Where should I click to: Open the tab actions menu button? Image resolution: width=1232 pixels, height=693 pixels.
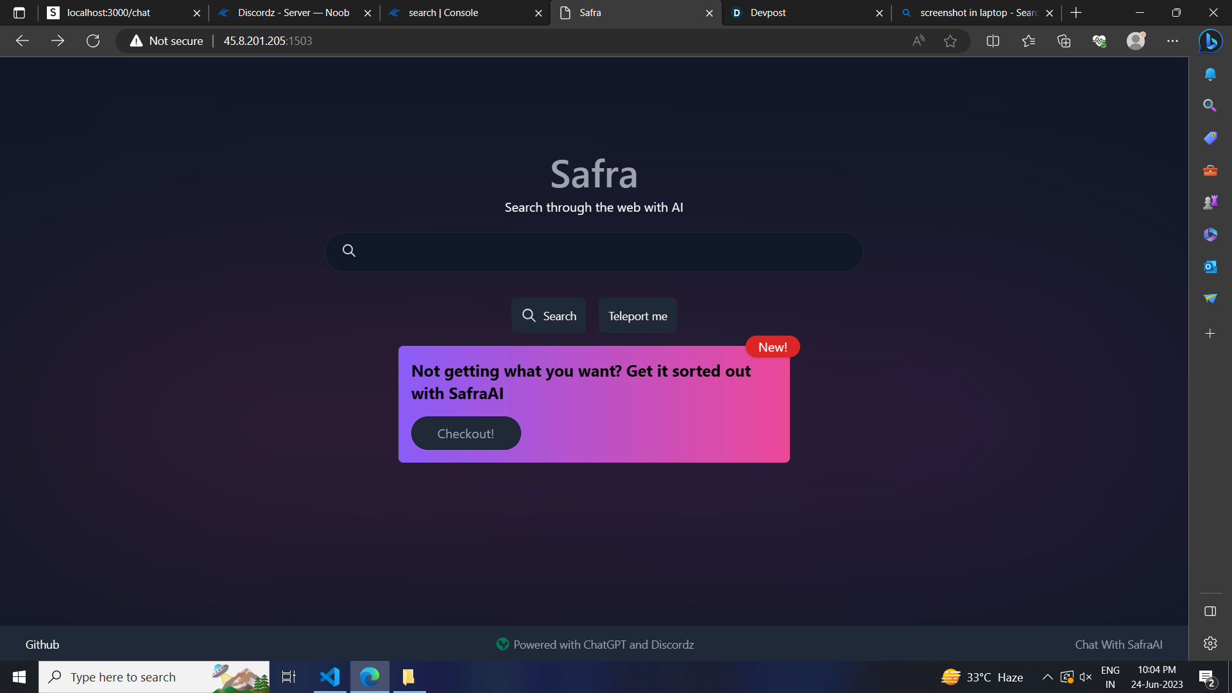pyautogui.click(x=19, y=13)
